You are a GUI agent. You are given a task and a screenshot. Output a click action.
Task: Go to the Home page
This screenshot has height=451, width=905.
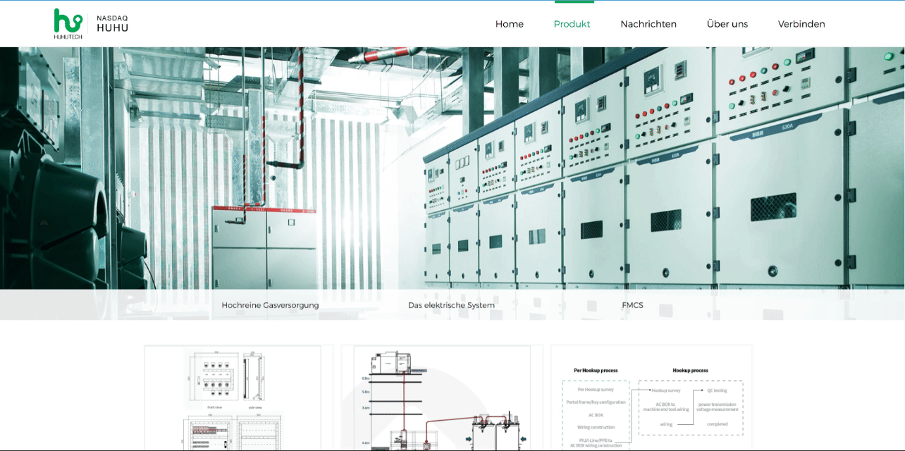pyautogui.click(x=509, y=24)
